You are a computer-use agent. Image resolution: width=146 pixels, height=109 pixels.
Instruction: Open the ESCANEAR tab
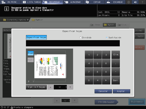click(x=115, y=2)
